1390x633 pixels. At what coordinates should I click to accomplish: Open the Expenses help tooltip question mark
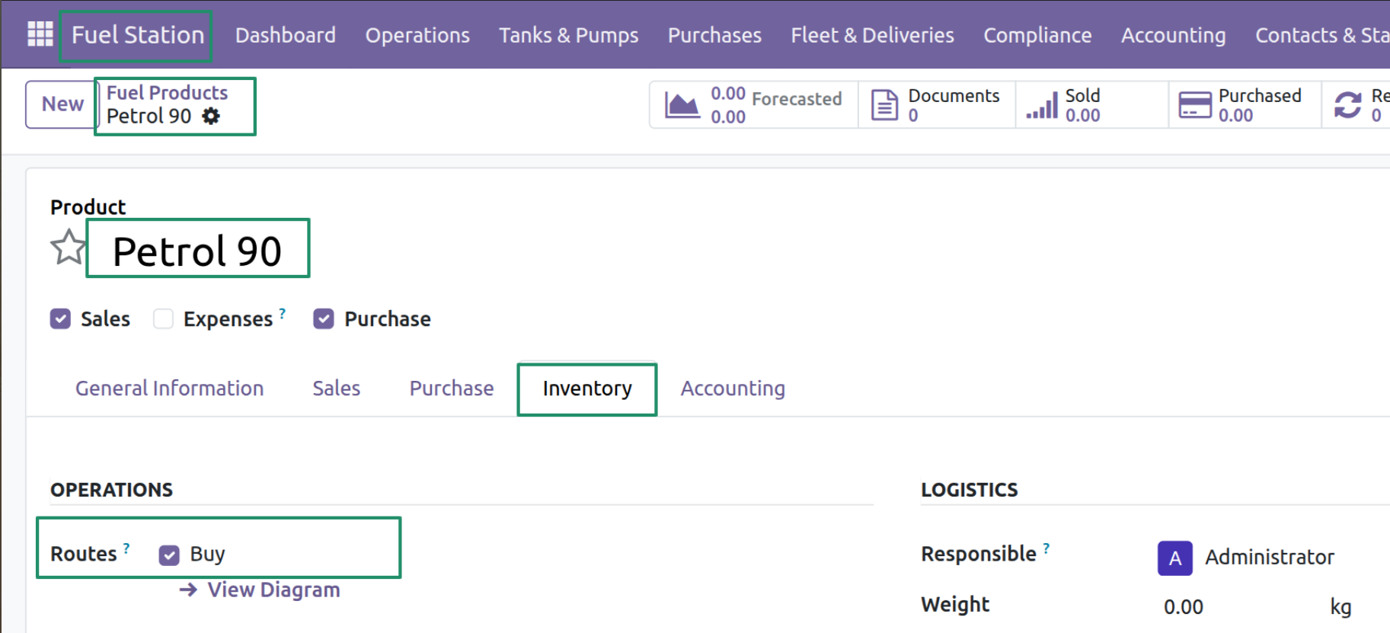(283, 313)
